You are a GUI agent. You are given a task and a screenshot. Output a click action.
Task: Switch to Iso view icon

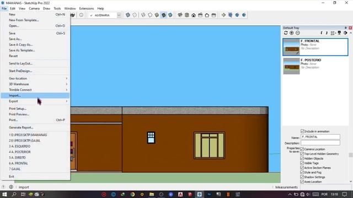[180, 15]
